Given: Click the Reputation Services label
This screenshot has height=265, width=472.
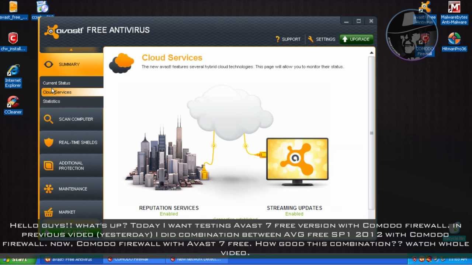Looking at the screenshot, I should coord(169,208).
